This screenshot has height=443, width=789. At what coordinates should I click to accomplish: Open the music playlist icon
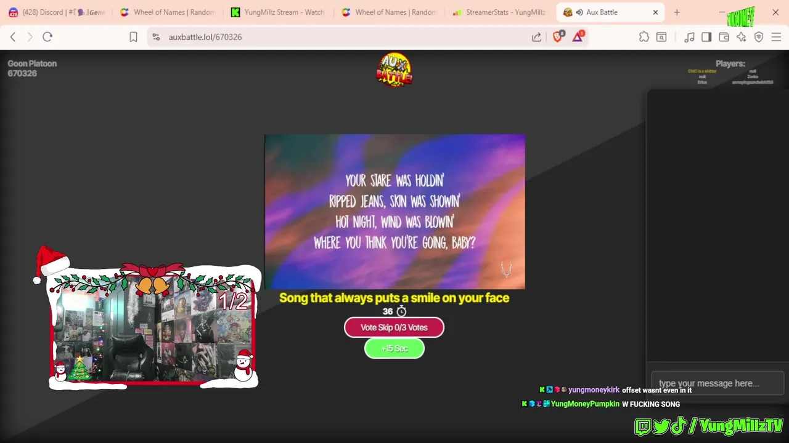(689, 37)
